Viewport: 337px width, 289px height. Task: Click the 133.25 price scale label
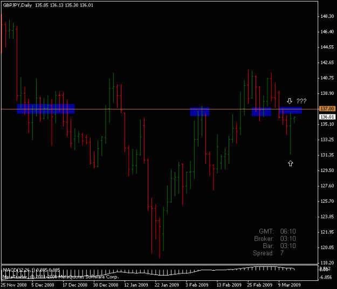click(327, 140)
